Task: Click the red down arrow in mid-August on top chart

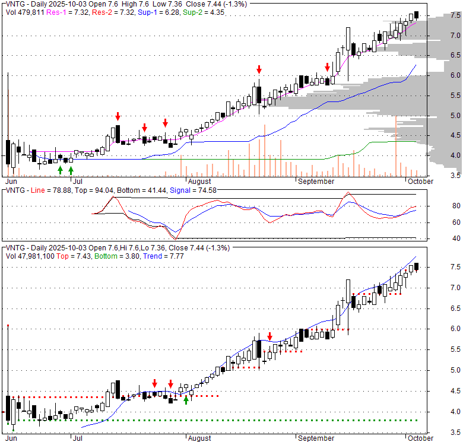Action: (258, 70)
